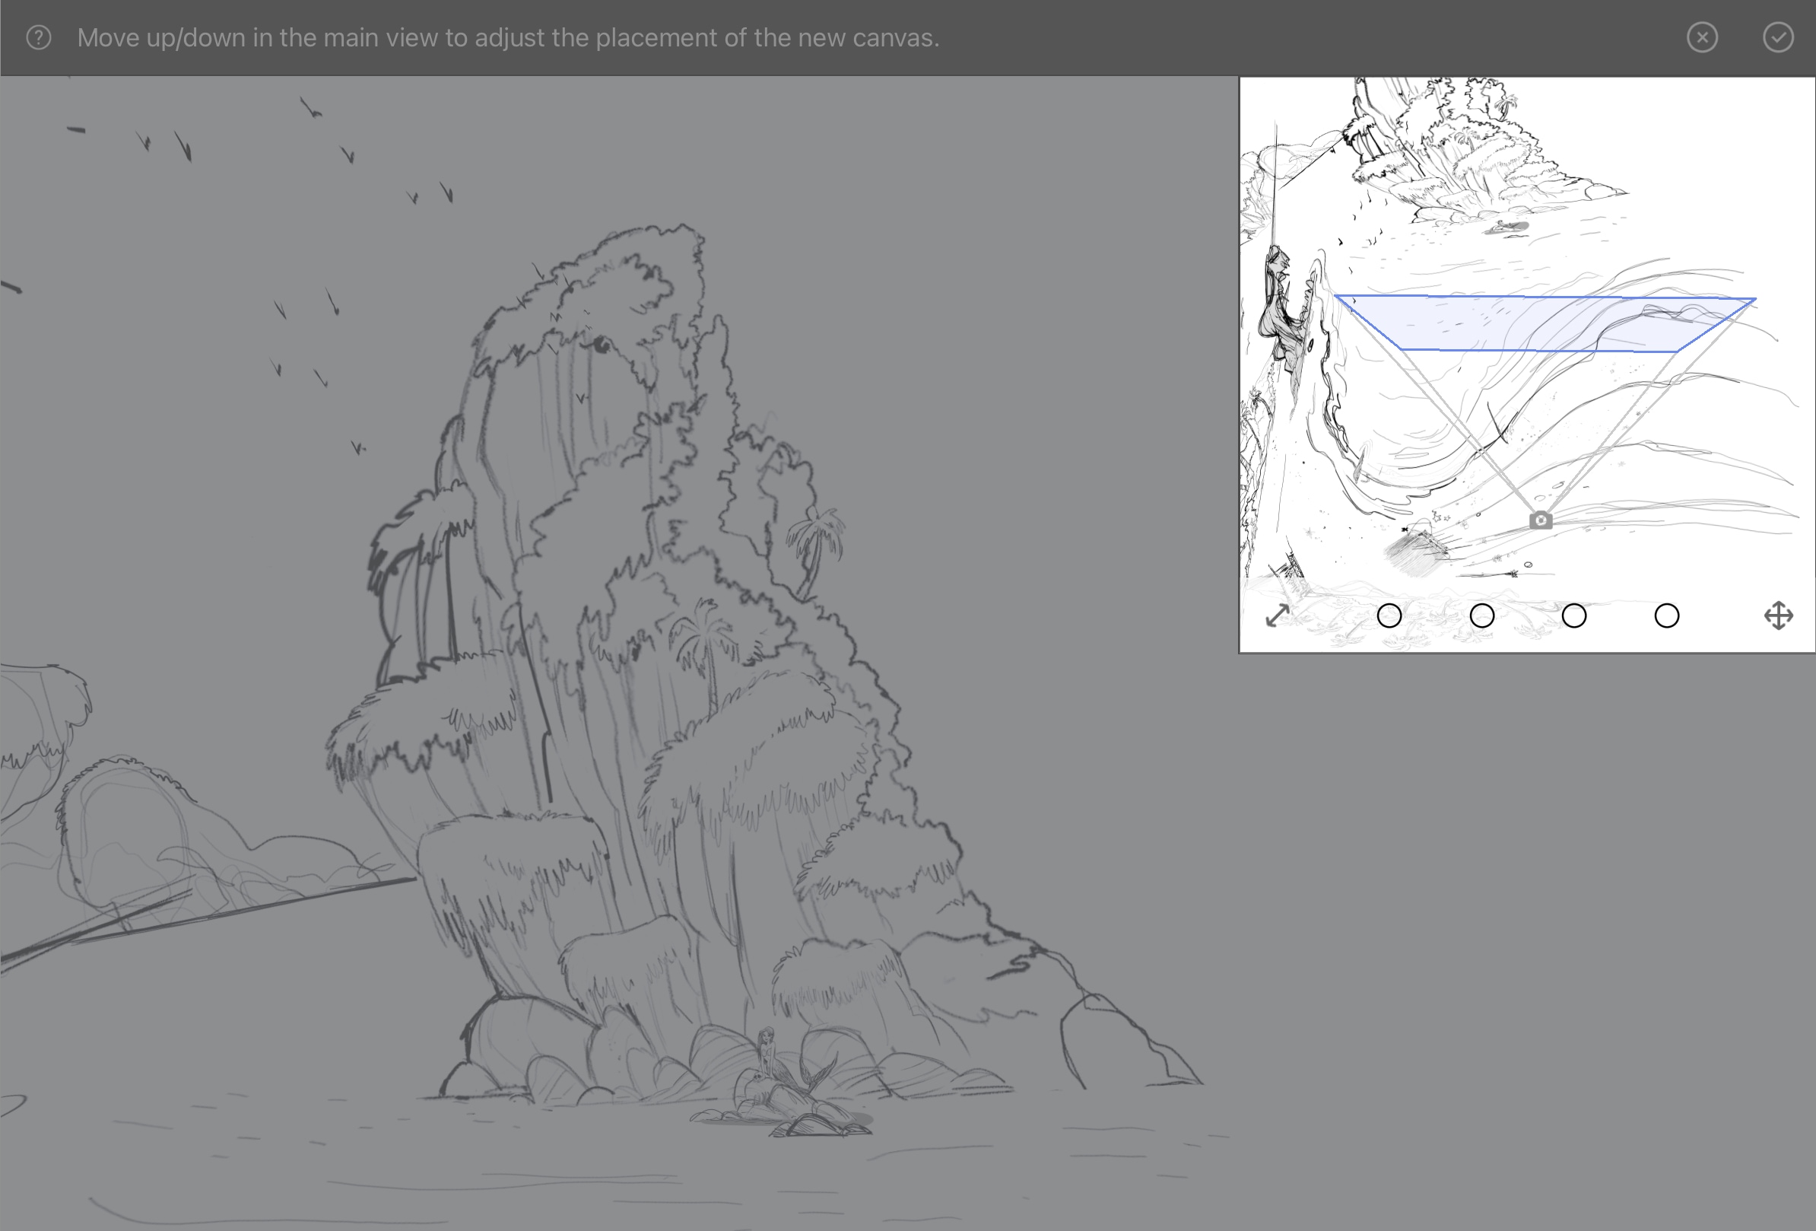Click the four-way move arrows icon
Image resolution: width=1816 pixels, height=1231 pixels.
pyautogui.click(x=1779, y=616)
